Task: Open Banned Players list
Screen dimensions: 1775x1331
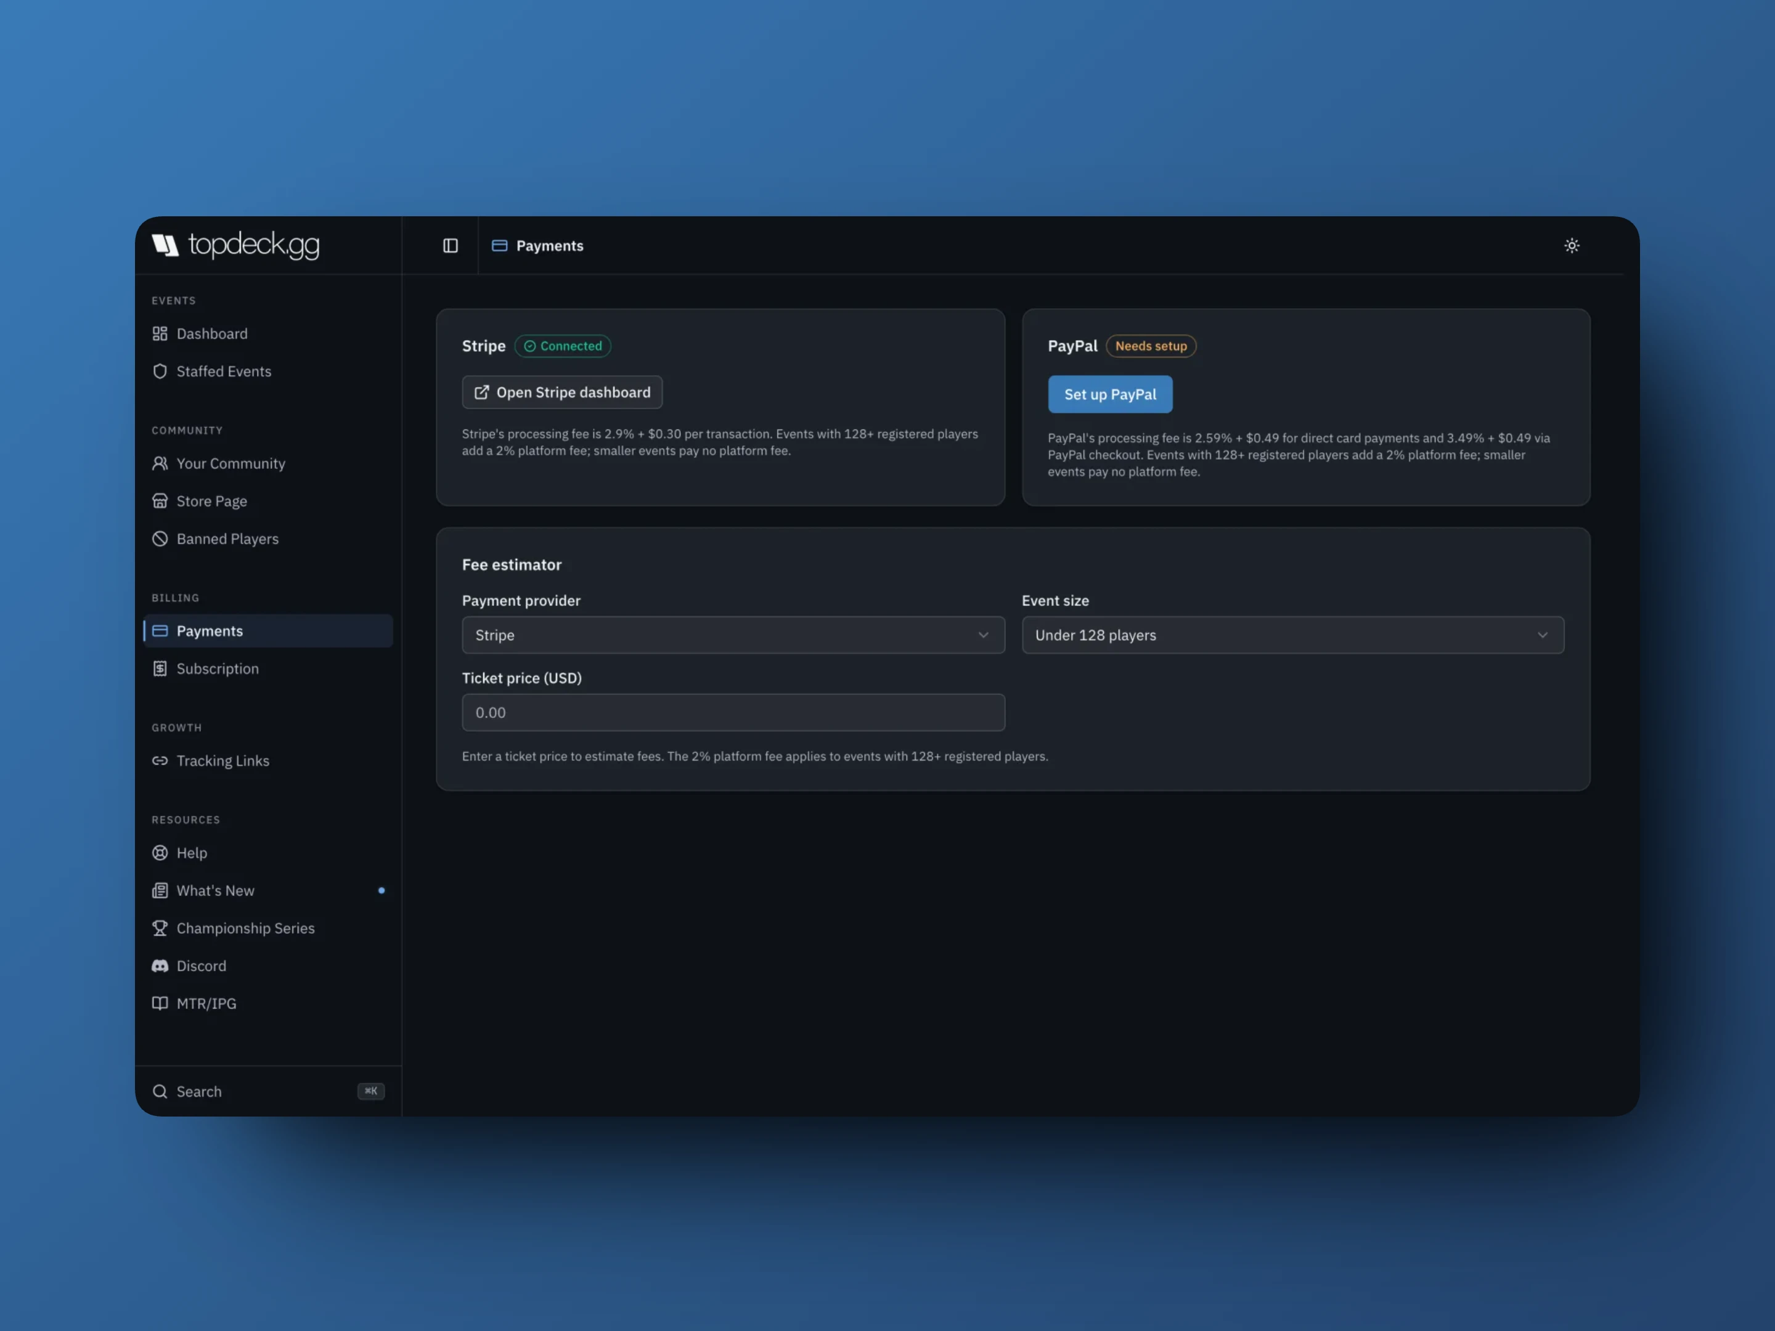Action: [x=268, y=539]
